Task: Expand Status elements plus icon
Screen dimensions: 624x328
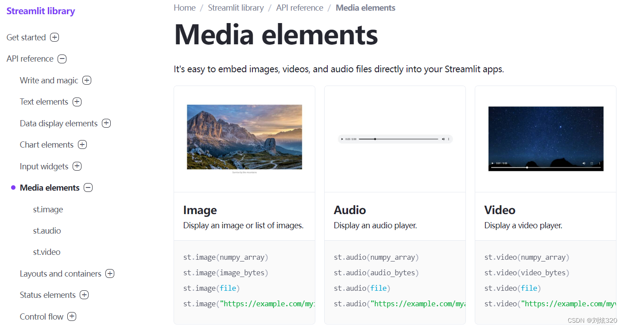Action: click(x=84, y=295)
